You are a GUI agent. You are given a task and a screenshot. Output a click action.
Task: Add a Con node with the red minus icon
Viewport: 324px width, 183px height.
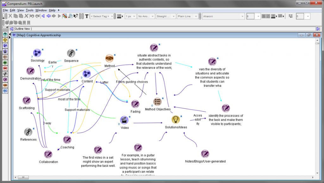5,68
